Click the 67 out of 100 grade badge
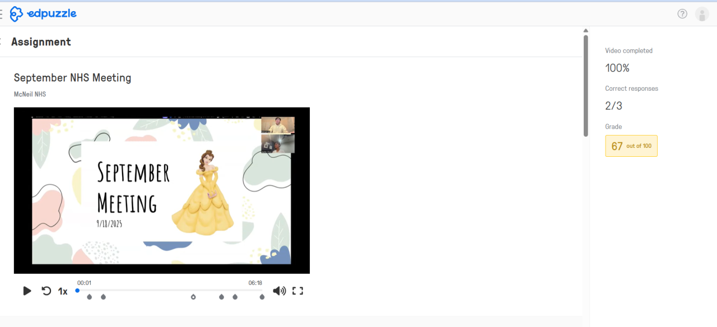Image resolution: width=717 pixels, height=327 pixels. (631, 146)
